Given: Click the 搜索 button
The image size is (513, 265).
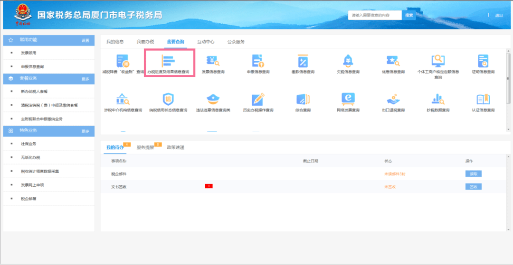Looking at the screenshot, I should point(409,15).
